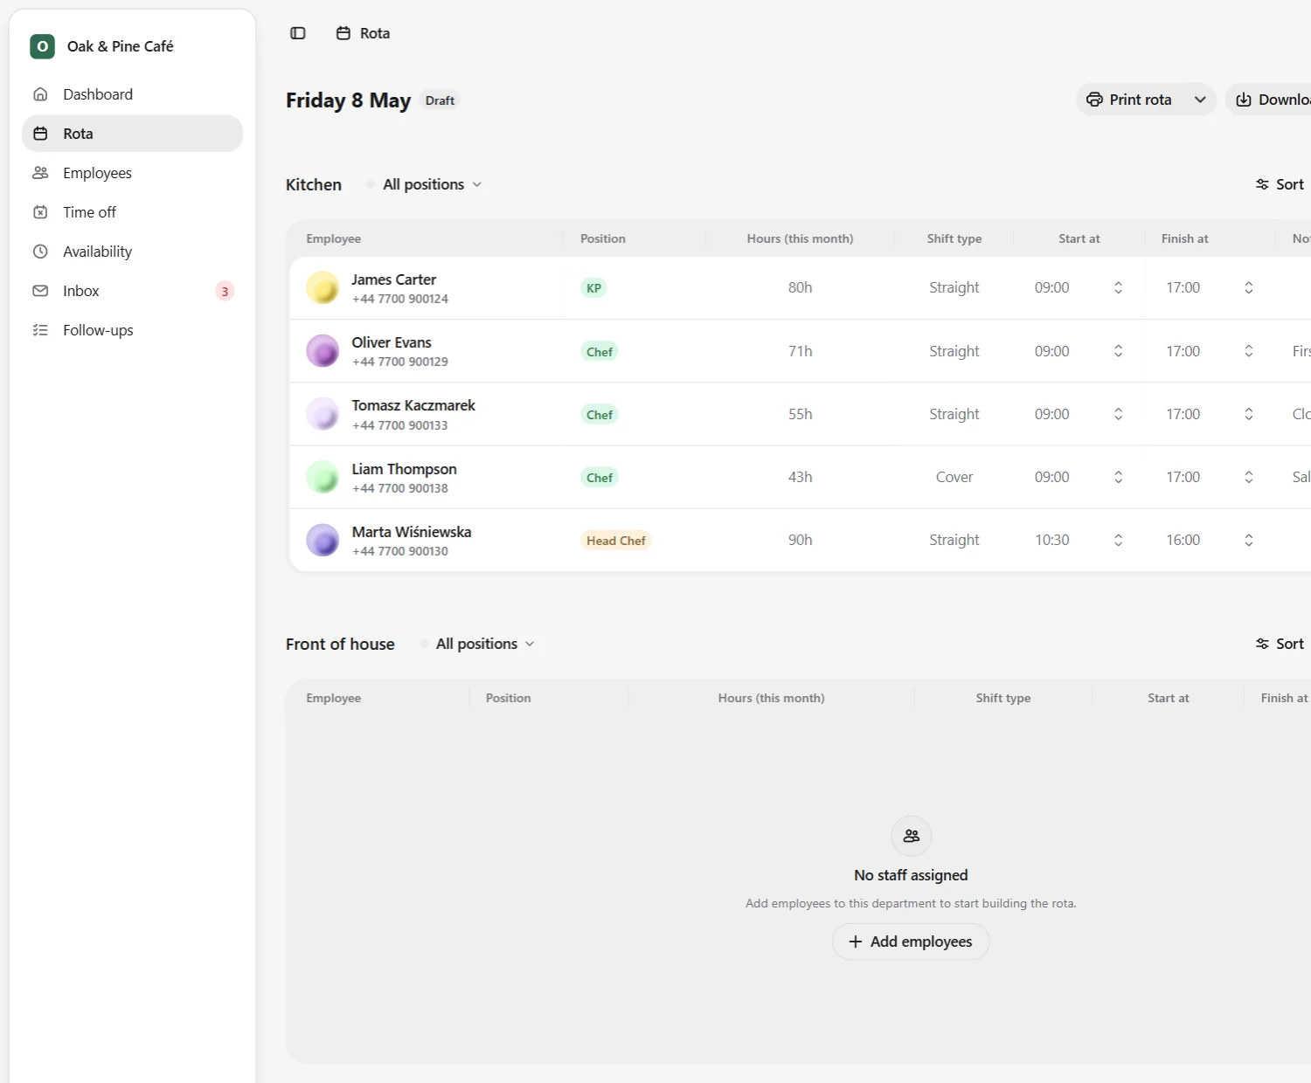Click the Head Chef position tag

pyautogui.click(x=616, y=541)
